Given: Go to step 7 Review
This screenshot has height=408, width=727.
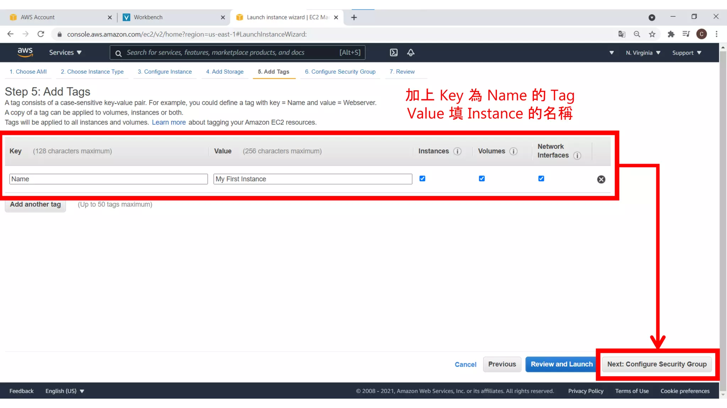Looking at the screenshot, I should tap(402, 72).
